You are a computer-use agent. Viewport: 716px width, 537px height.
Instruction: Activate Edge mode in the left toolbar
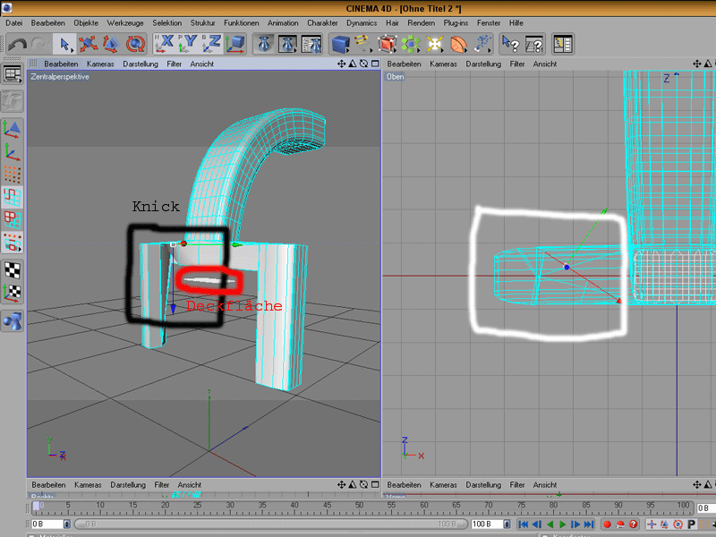[13, 195]
